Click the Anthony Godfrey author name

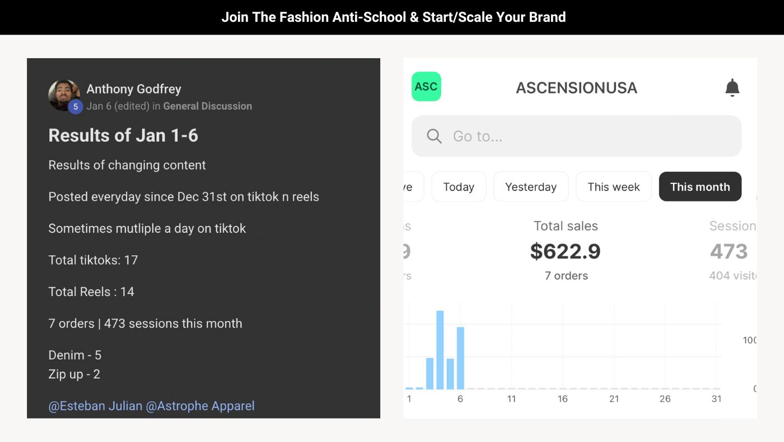[134, 89]
